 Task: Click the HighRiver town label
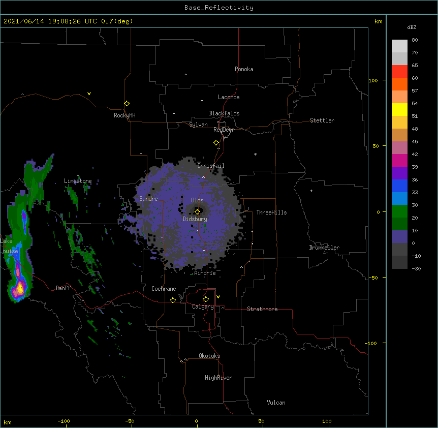(218, 378)
